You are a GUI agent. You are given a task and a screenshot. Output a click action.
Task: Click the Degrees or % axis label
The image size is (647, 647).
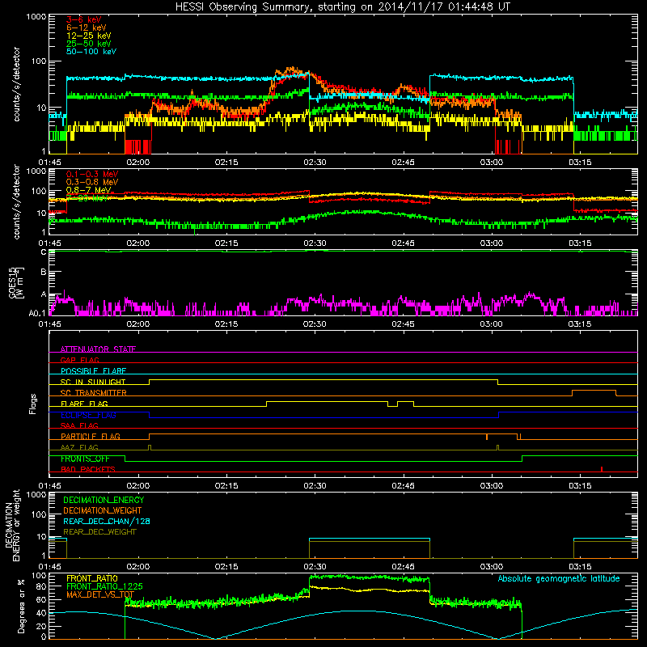(21, 606)
